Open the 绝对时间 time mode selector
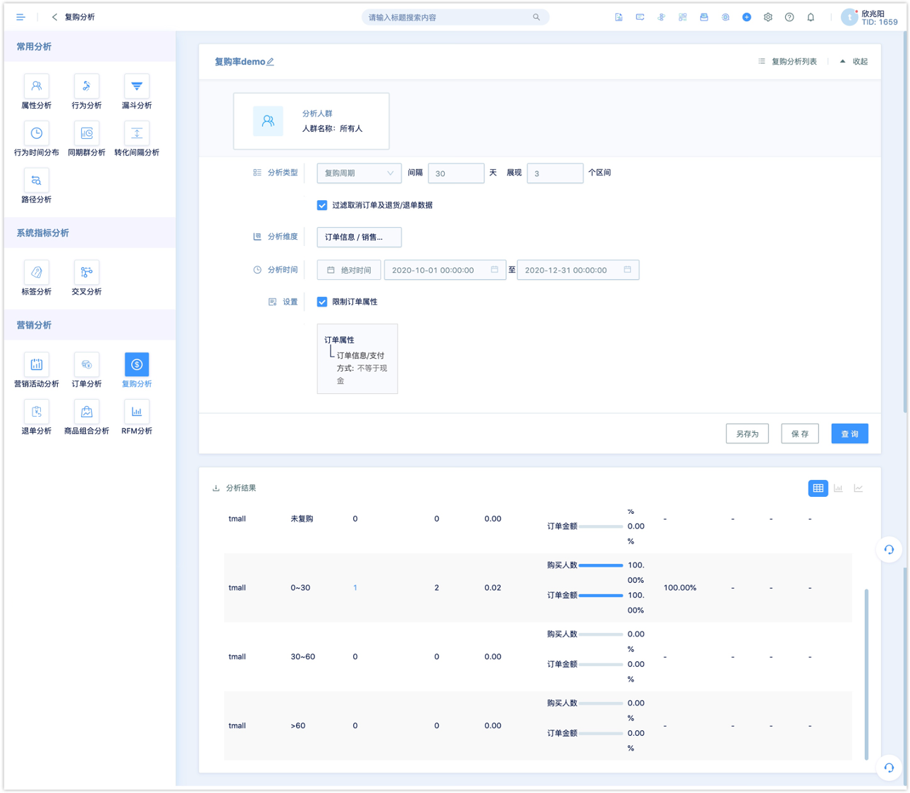This screenshot has height=793, width=910. click(x=349, y=270)
